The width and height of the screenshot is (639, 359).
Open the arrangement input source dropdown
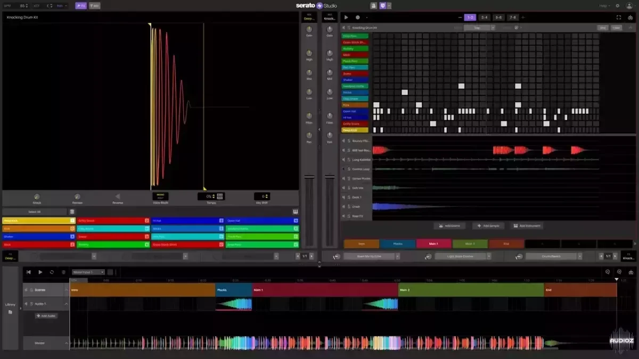[x=88, y=272]
